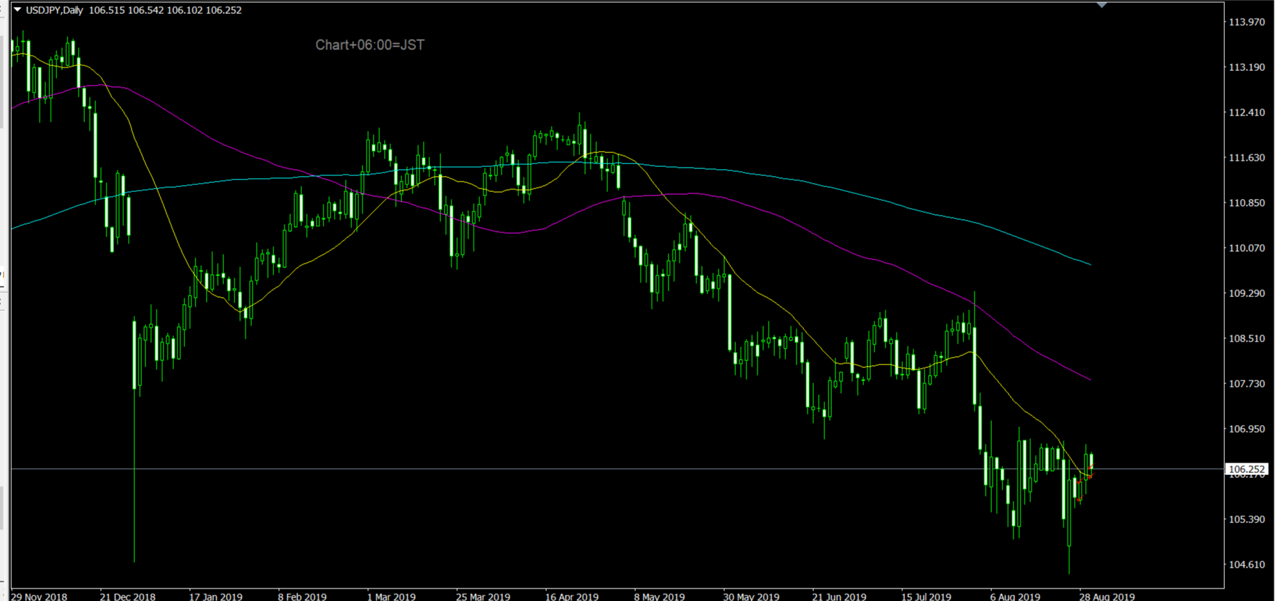
Task: Click the 17 Jan 2019 date label
Action: click(x=216, y=596)
